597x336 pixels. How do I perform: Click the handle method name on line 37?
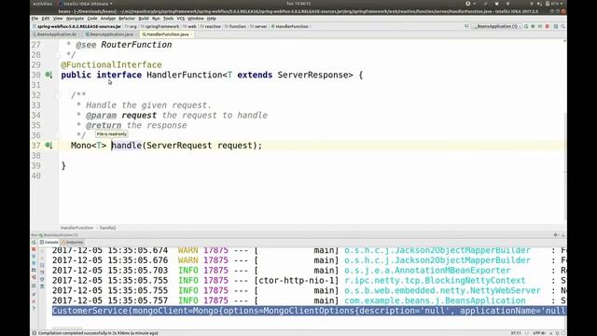pyautogui.click(x=127, y=146)
